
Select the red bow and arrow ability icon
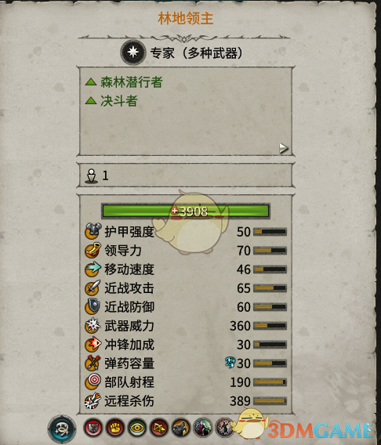coord(159,428)
